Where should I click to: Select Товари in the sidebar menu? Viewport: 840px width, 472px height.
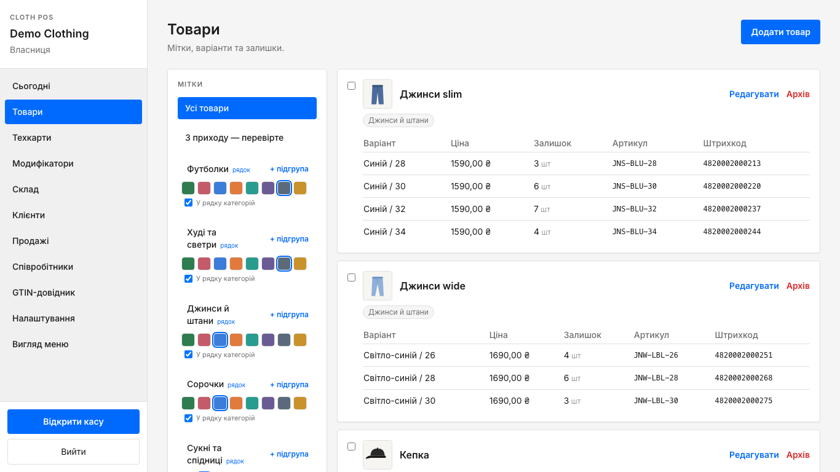(x=73, y=112)
